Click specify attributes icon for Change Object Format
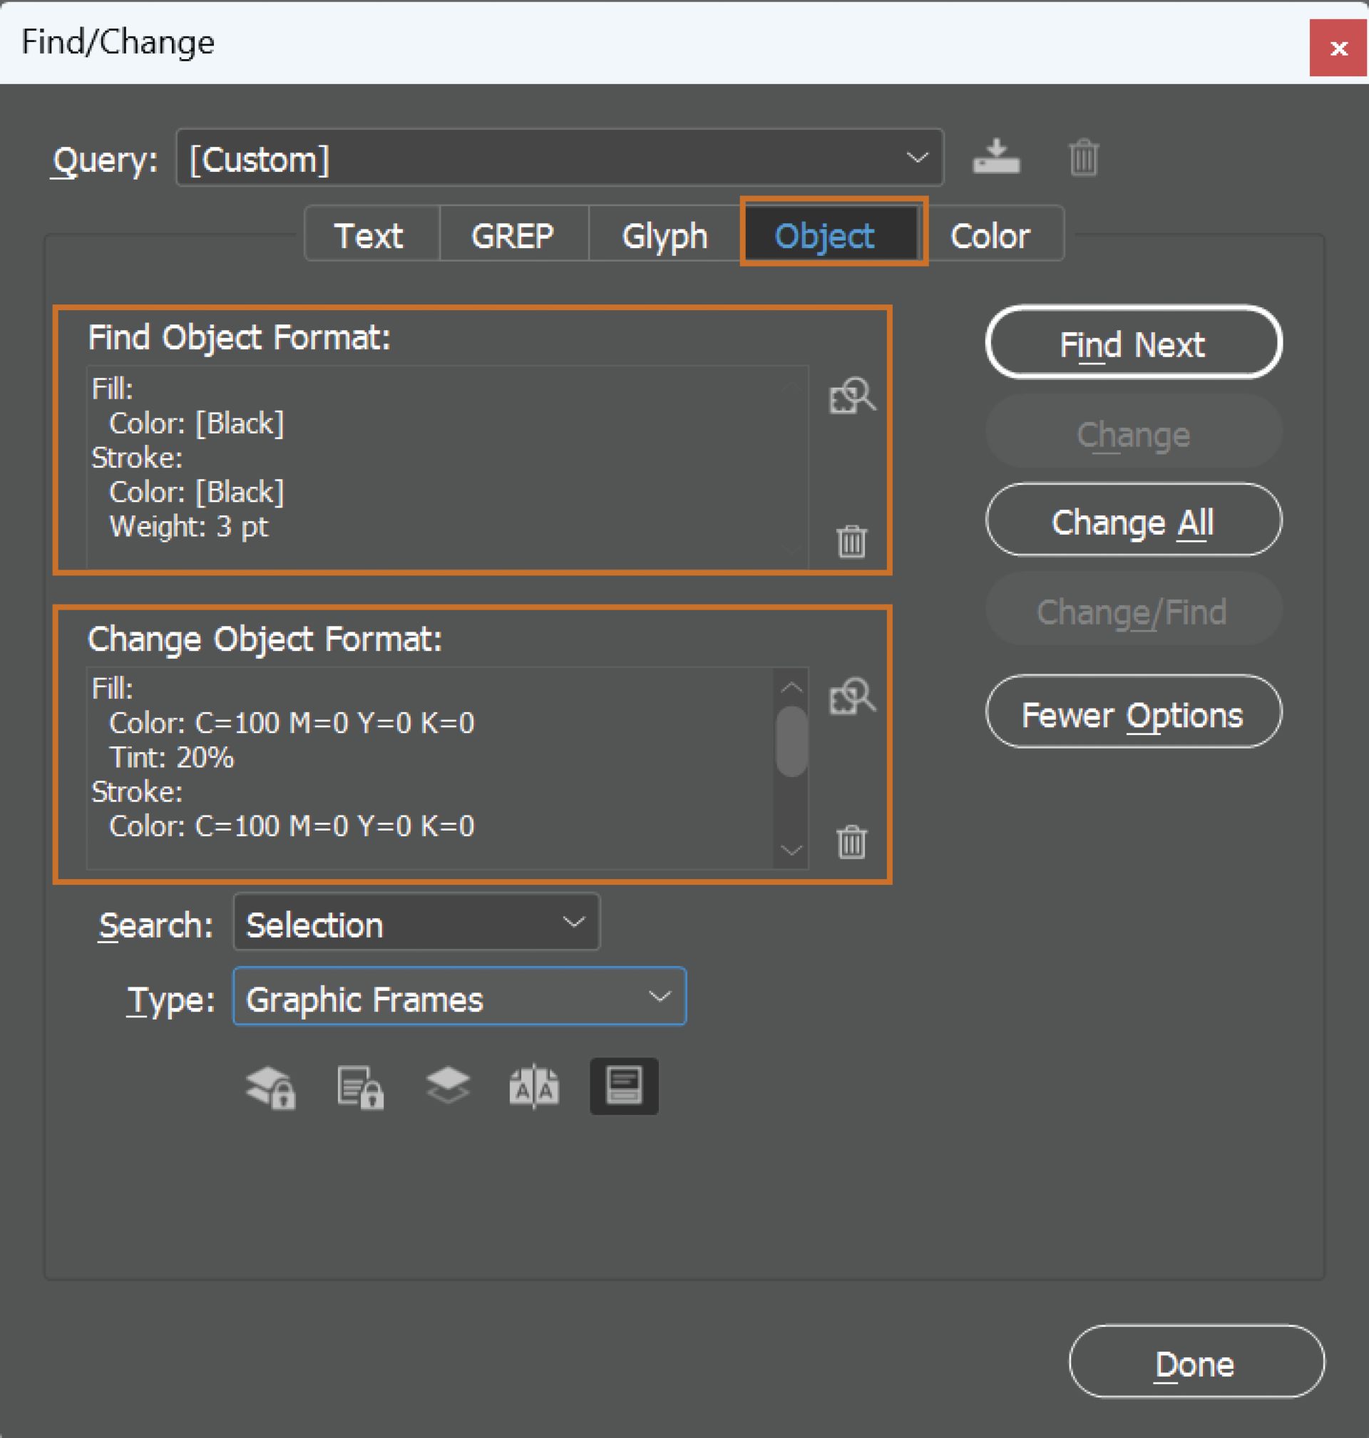1369x1438 pixels. pos(851,697)
